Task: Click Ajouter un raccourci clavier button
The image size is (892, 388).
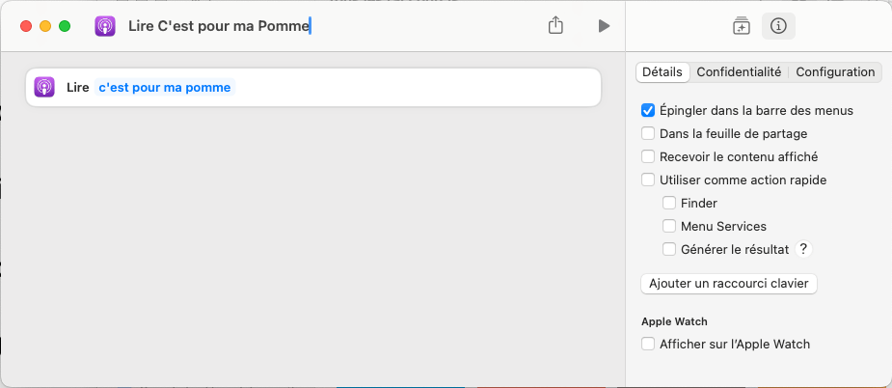Action: click(729, 284)
